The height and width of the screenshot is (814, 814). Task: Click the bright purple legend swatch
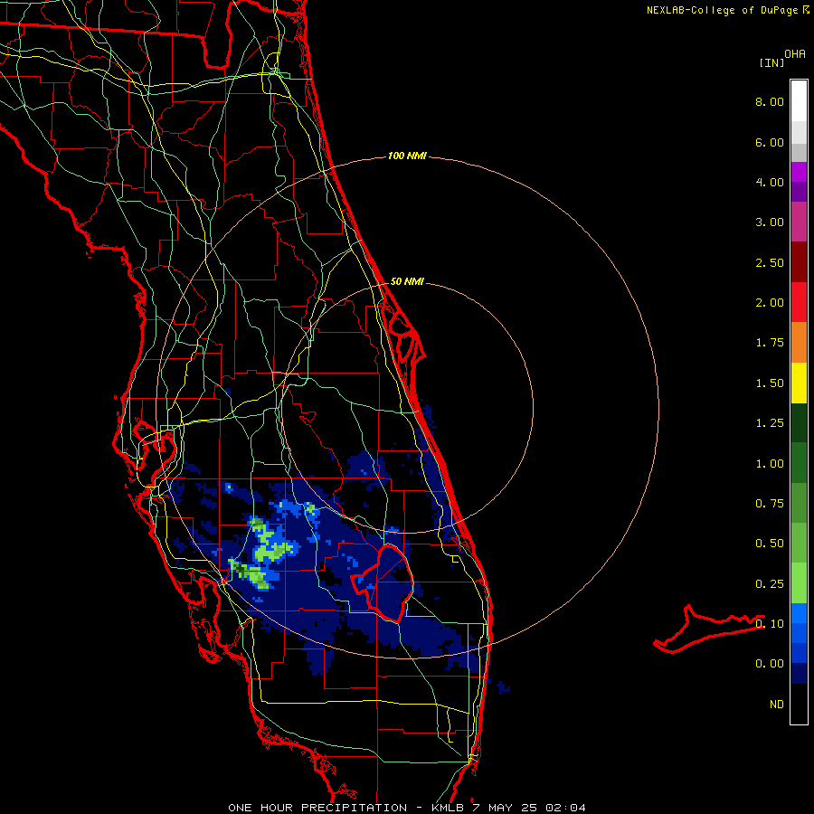[x=799, y=172]
